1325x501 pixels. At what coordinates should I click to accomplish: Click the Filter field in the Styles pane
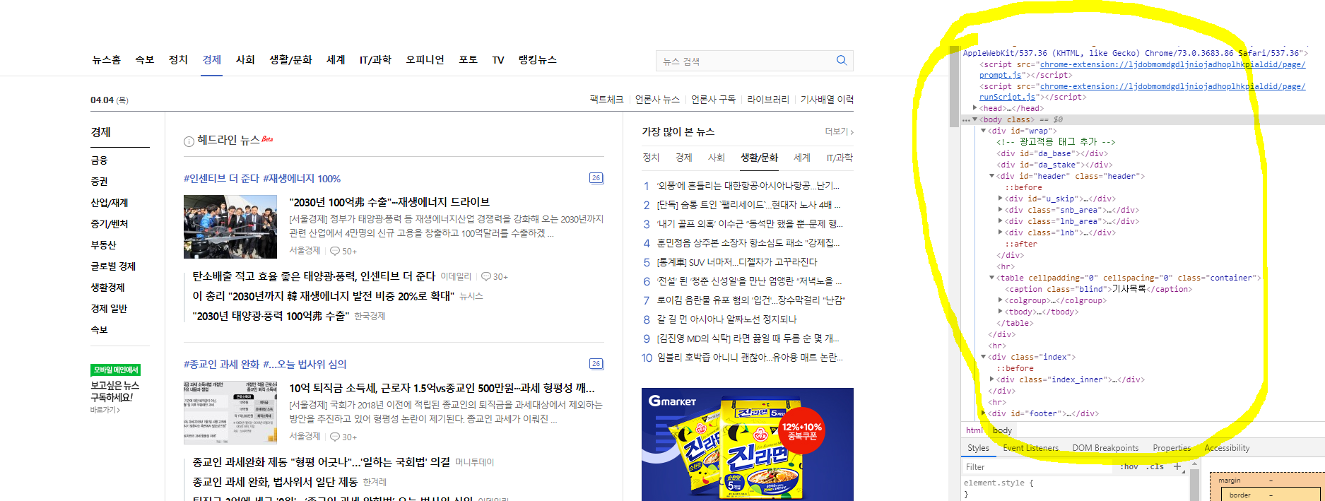pos(1039,466)
